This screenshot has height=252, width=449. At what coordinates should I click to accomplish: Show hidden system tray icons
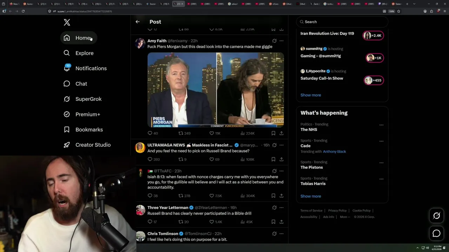(417, 248)
